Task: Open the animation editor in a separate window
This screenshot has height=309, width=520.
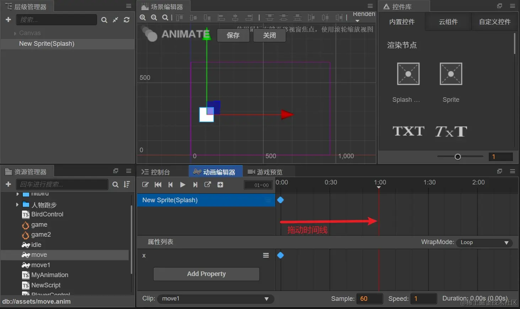Action: coord(208,184)
